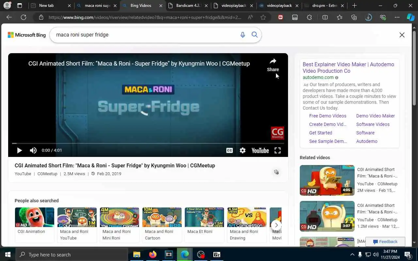The image size is (418, 261).
Task: Click the Demo Video Maker link
Action: pos(376,116)
